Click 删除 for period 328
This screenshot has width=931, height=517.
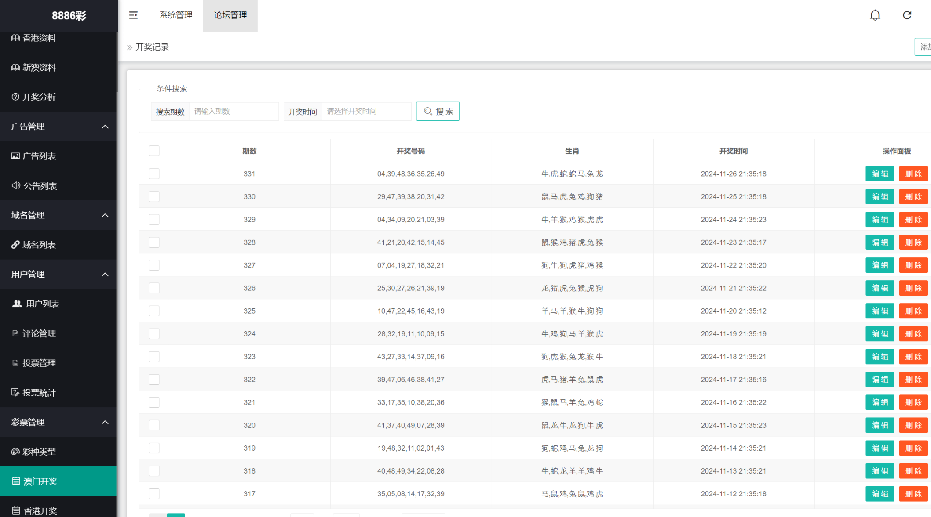pos(913,242)
